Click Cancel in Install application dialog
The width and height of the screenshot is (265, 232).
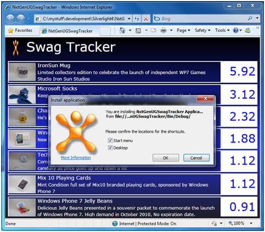(196, 158)
